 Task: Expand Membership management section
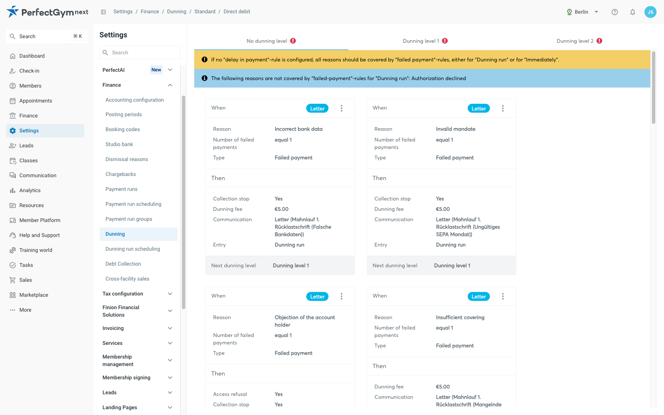pyautogui.click(x=170, y=360)
